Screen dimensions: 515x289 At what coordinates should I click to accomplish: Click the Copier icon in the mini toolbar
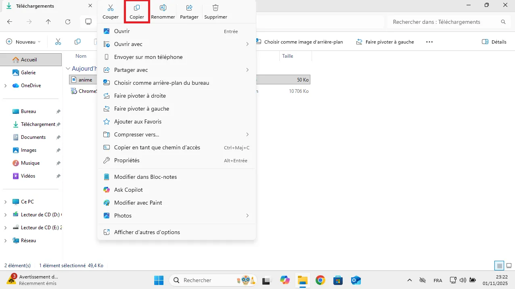point(136,11)
